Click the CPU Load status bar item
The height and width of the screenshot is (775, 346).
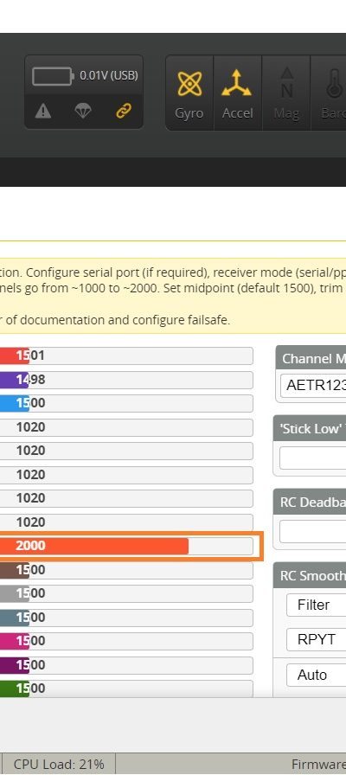(59, 764)
